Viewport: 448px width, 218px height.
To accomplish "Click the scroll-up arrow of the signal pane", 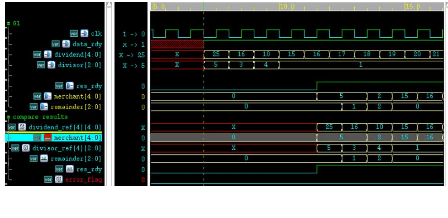I will pos(109,4).
